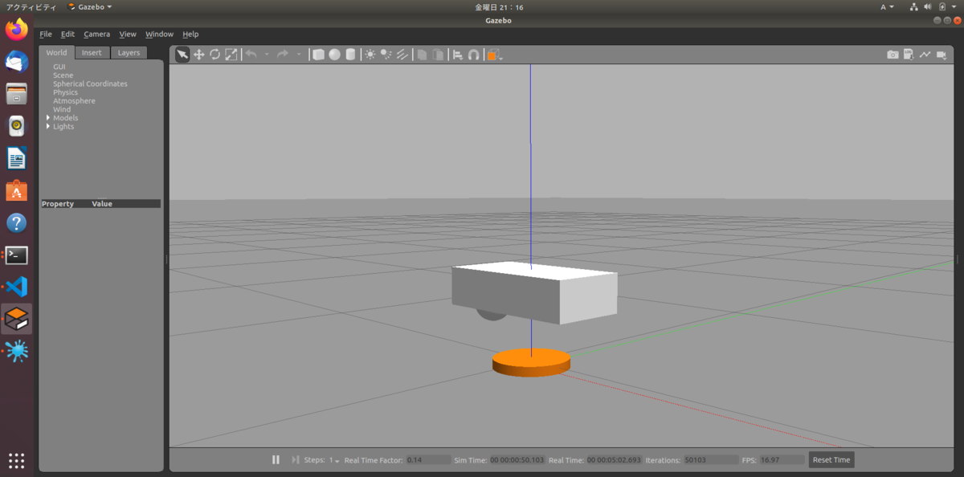Click the redo arrow in toolbar
The height and width of the screenshot is (477, 964).
[x=282, y=55]
